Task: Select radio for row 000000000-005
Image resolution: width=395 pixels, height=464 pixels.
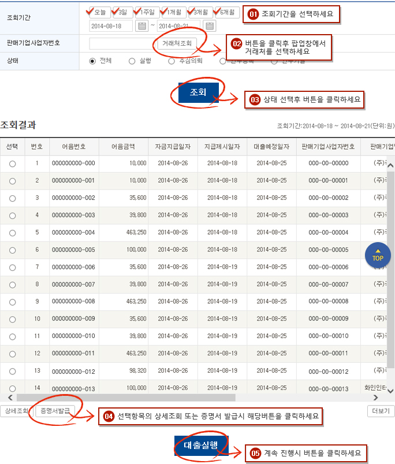Action: click(13, 250)
